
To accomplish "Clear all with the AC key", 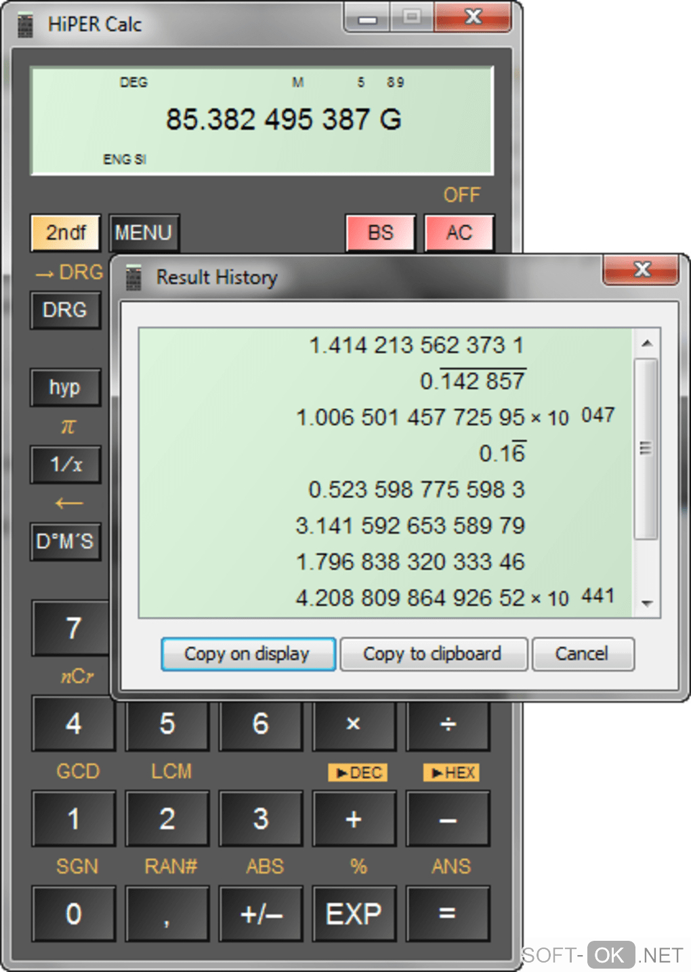I will 459,232.
